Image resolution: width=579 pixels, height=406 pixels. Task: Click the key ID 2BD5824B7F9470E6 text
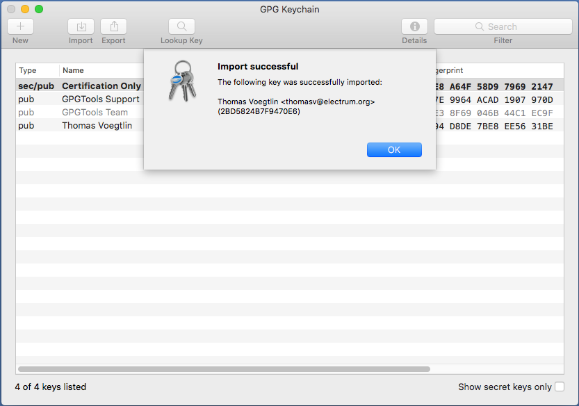pos(259,111)
